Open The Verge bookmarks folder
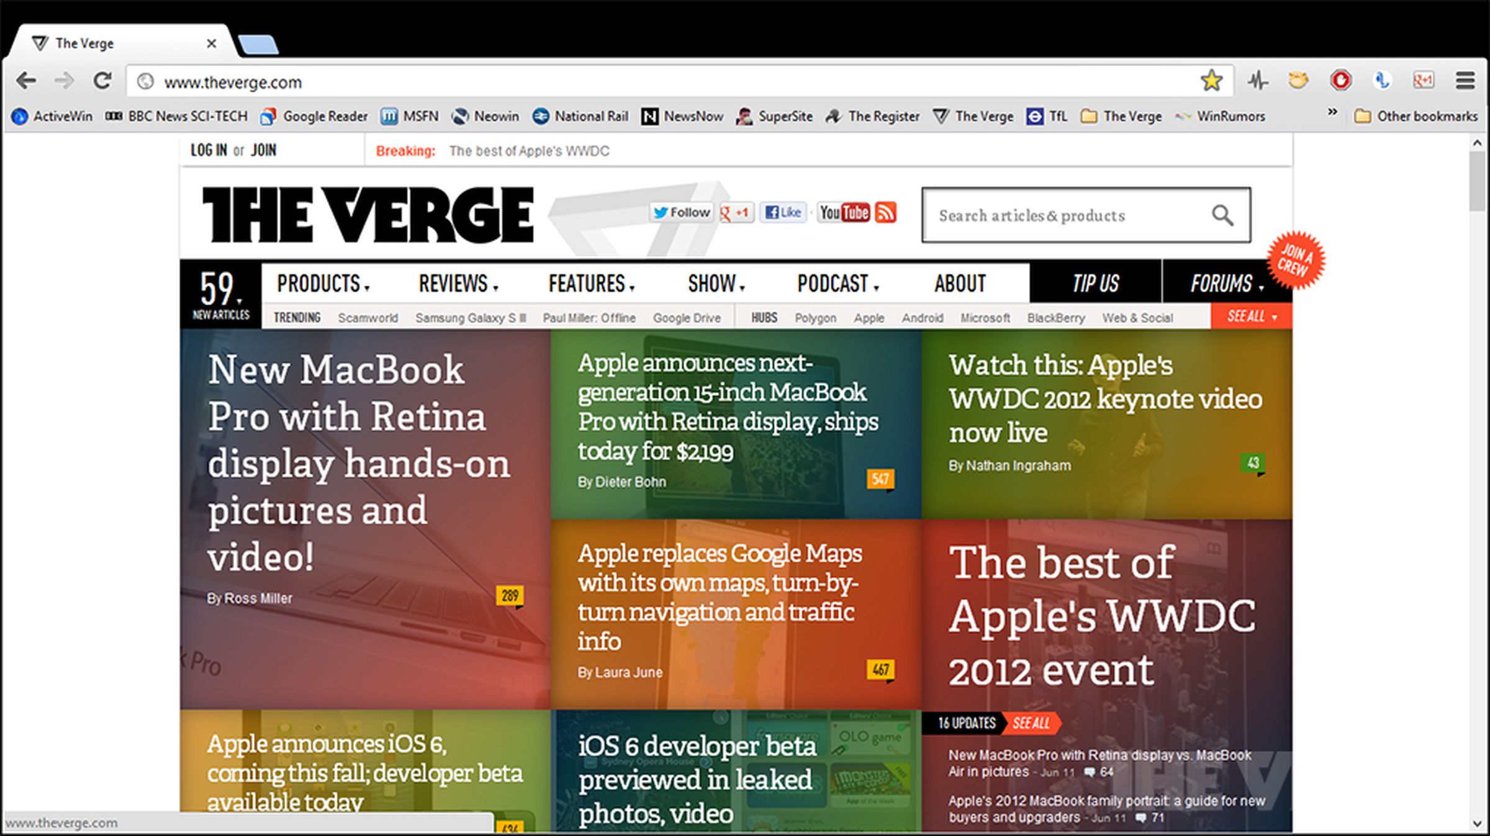The width and height of the screenshot is (1490, 836). click(x=1121, y=116)
